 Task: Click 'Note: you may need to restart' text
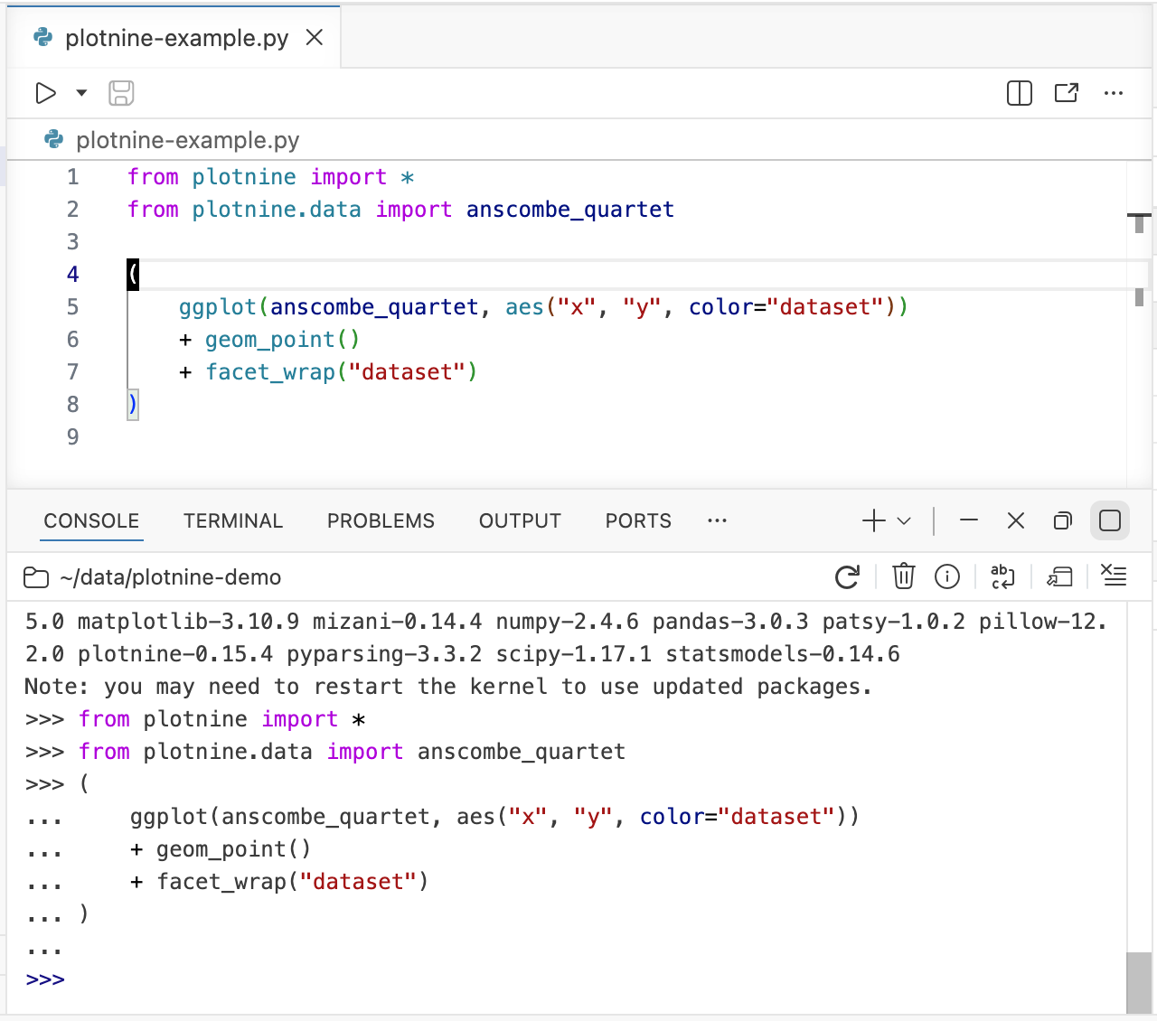[x=214, y=687]
